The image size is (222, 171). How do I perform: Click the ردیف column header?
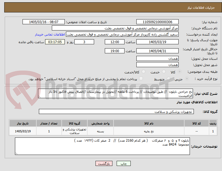pos(213,123)
